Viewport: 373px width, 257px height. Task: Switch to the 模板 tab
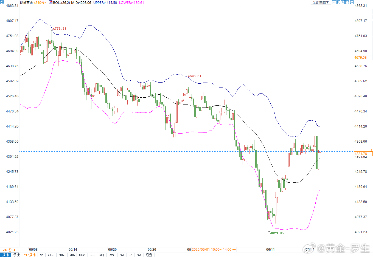[x=16, y=255]
